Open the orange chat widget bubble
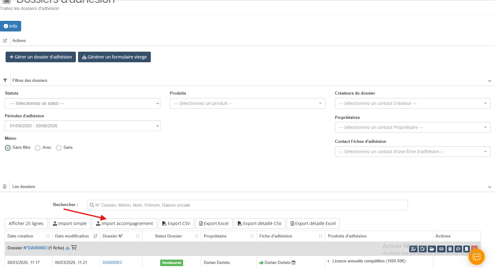The height and width of the screenshot is (268, 495). 476,257
